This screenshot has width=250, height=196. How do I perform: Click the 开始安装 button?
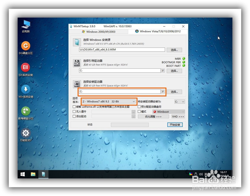(x=175, y=125)
